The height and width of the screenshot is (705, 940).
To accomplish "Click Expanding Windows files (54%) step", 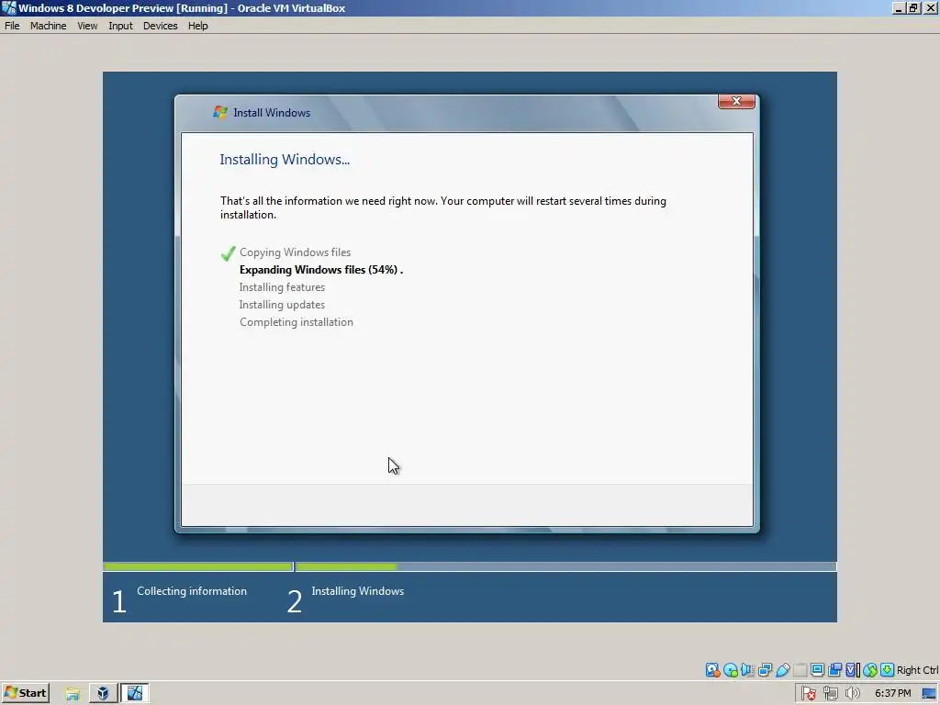I will click(320, 270).
